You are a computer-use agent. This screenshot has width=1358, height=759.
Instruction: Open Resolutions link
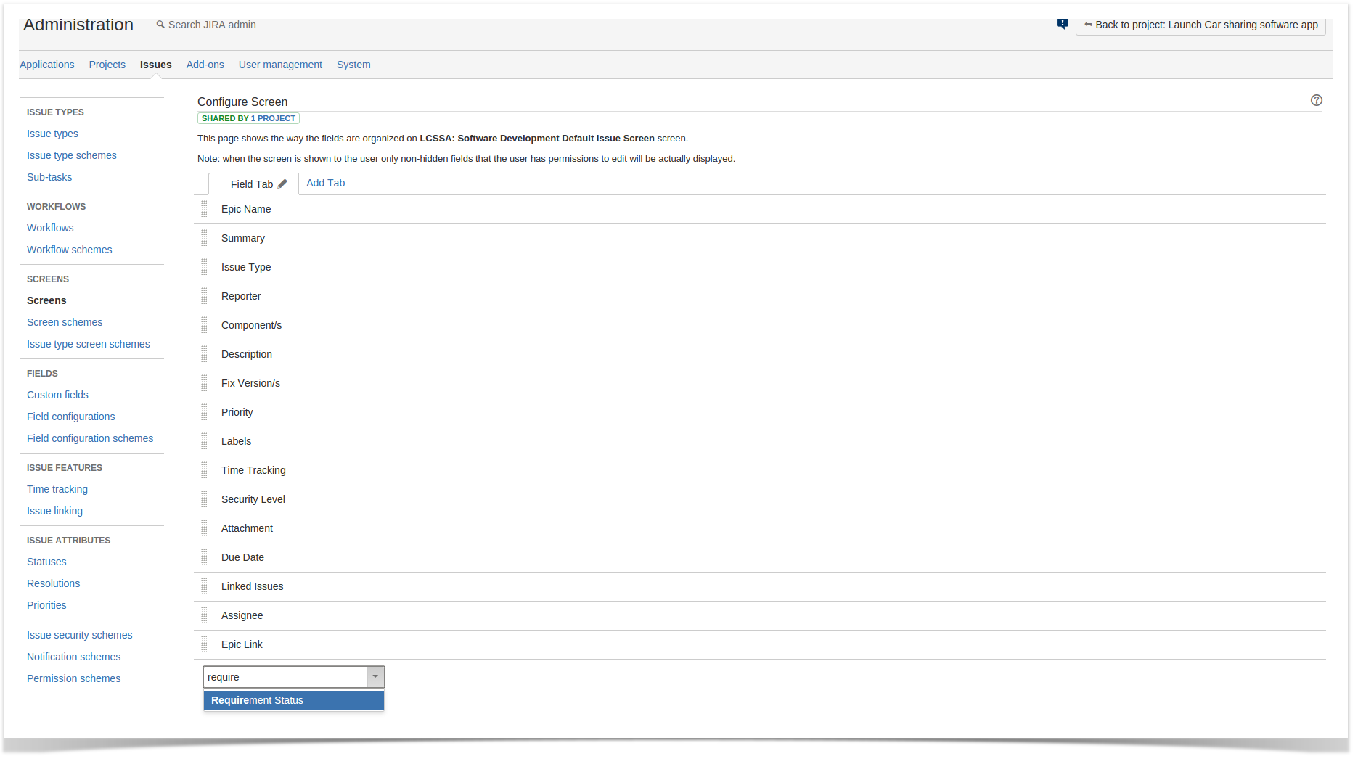[54, 583]
